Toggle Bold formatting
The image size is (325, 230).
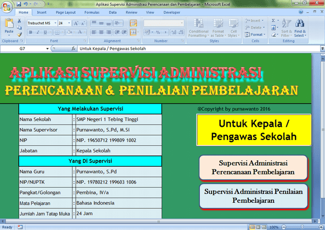click(x=31, y=32)
